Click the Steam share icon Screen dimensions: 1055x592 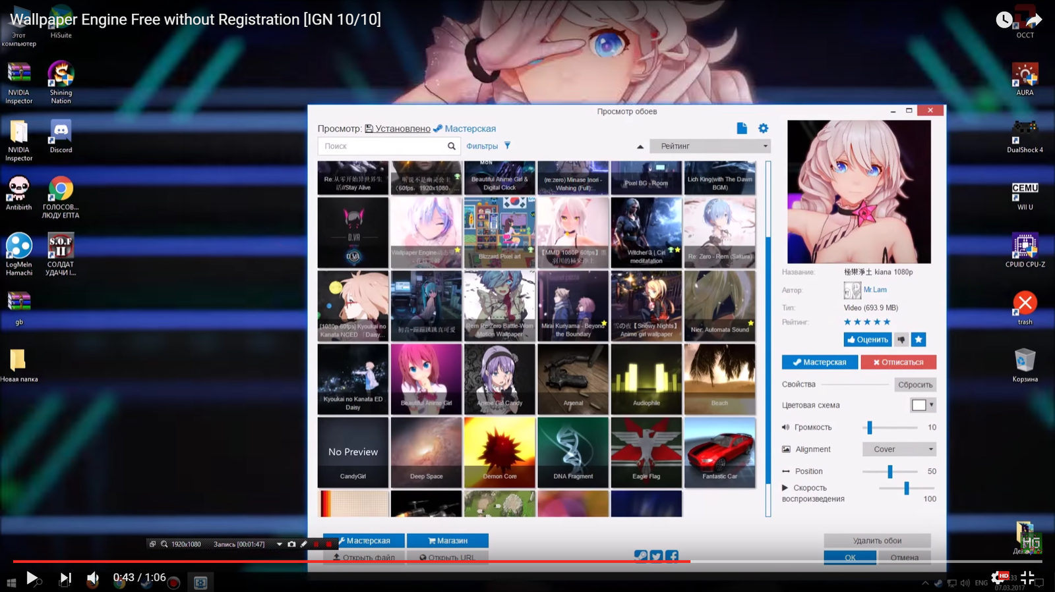point(641,556)
